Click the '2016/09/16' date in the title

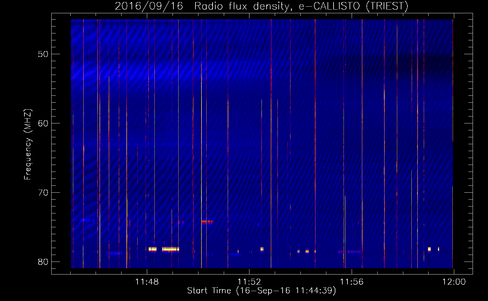[x=149, y=6]
